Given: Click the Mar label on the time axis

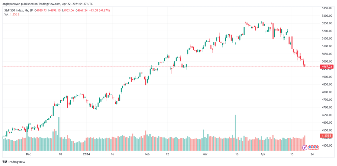Looking at the screenshot, I should click(x=203, y=154).
